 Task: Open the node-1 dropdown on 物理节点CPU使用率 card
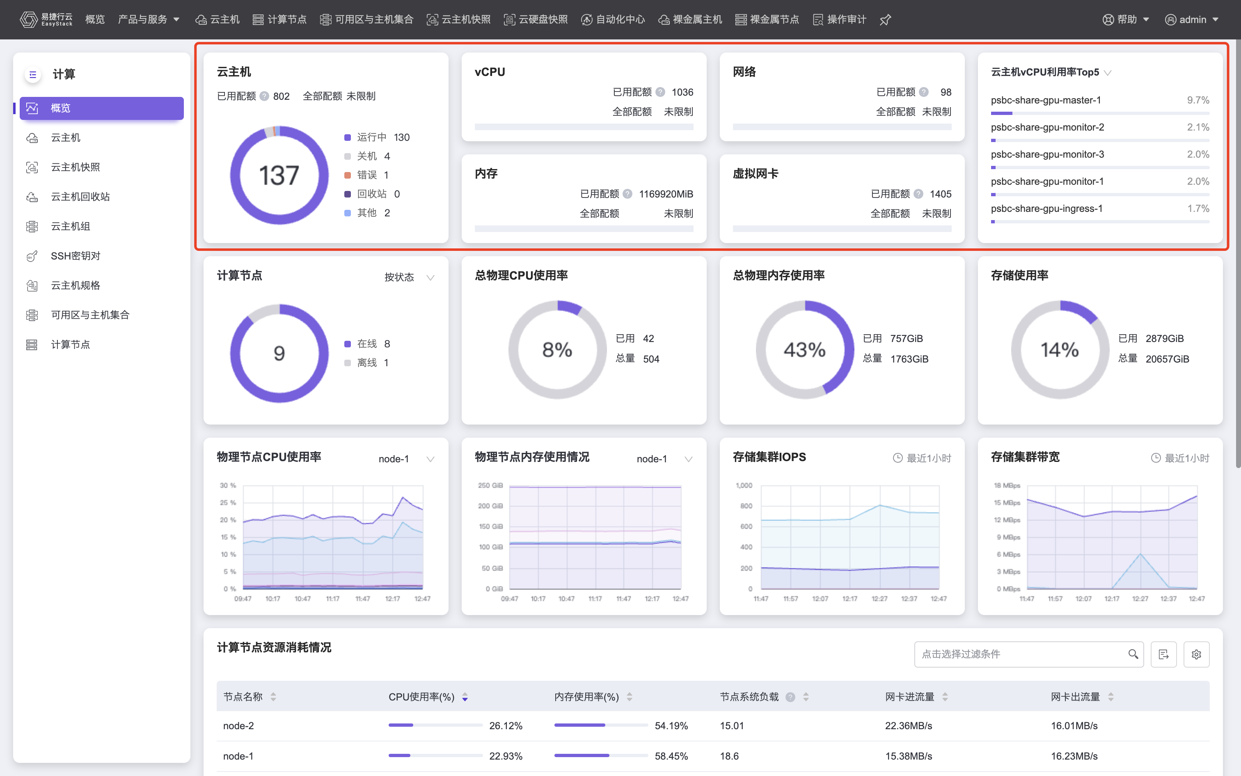[x=405, y=458]
